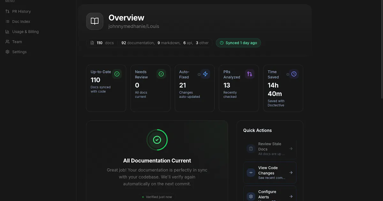Open the Needs Review stats card
The width and height of the screenshot is (383, 201).
point(150,88)
